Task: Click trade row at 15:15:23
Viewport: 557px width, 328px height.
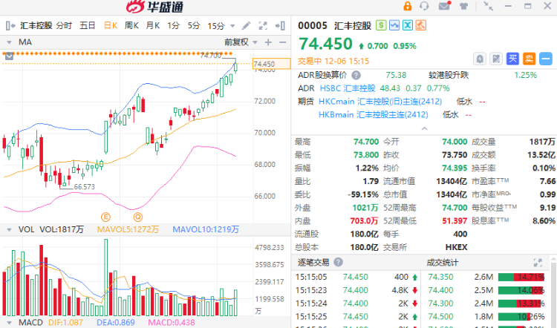Action: tap(356, 290)
